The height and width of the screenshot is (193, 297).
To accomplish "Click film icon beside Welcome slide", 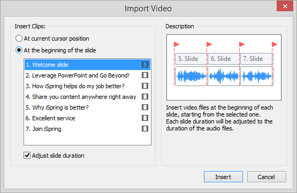I will pos(145,65).
